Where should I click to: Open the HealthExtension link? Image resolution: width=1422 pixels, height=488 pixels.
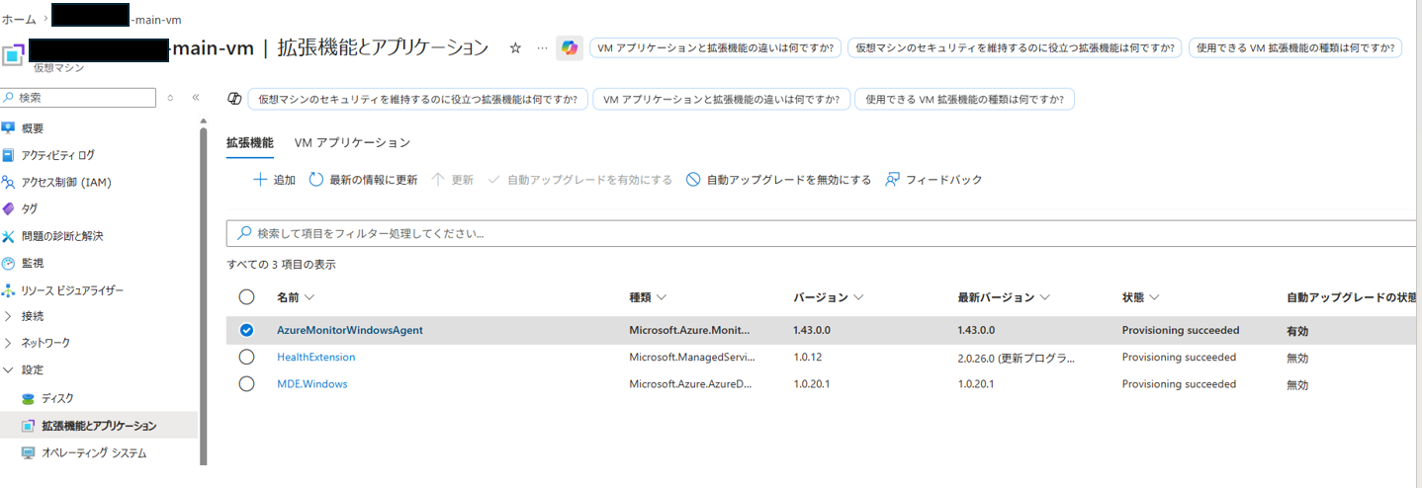pos(315,357)
